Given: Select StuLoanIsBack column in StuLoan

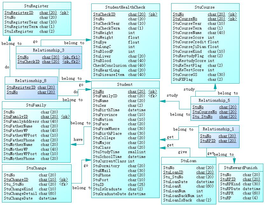Looking at the screenshot, I should (x=178, y=200).
